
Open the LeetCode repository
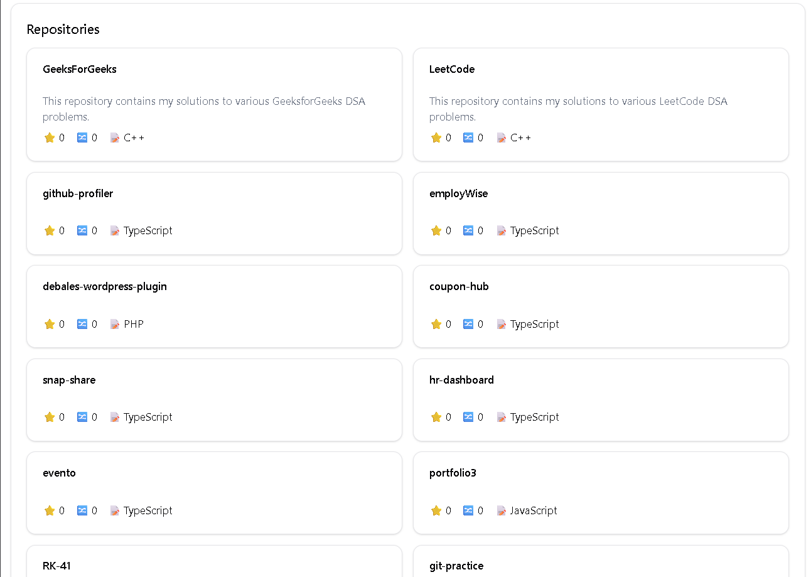[452, 69]
